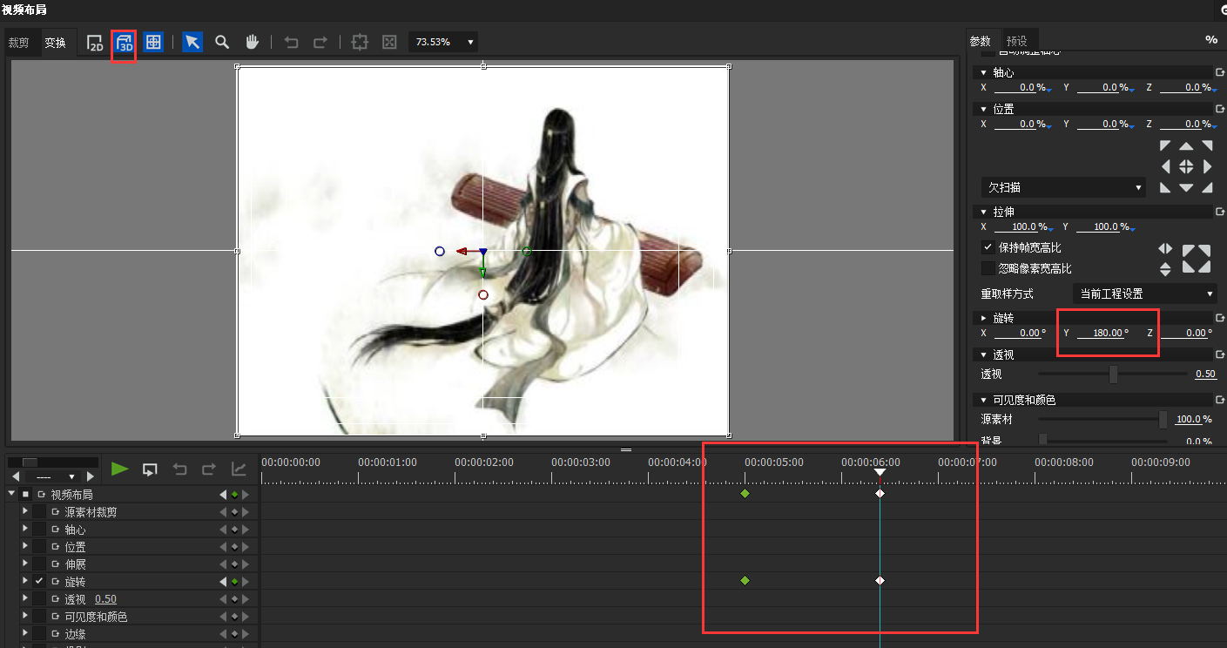Expand the 旋转 section in parameters

coord(984,319)
